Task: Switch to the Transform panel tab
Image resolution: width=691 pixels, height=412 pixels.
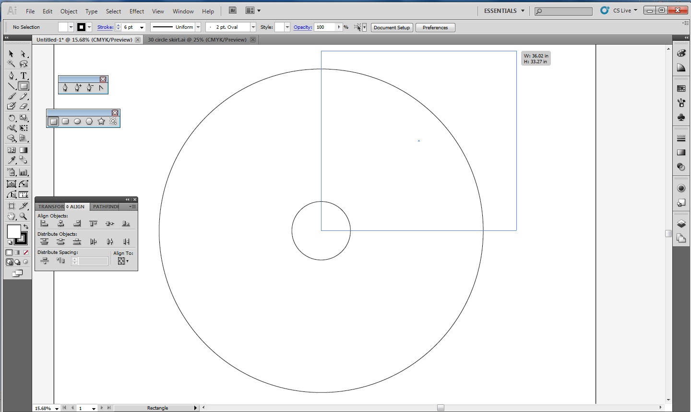Action: 50,206
